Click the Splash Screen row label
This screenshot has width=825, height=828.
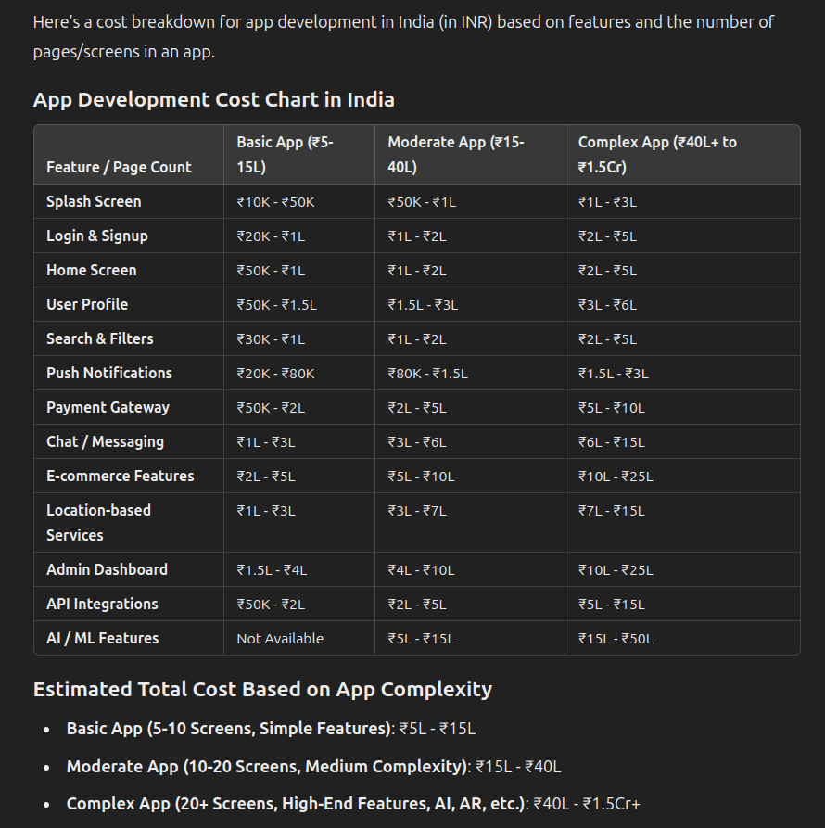coord(94,202)
